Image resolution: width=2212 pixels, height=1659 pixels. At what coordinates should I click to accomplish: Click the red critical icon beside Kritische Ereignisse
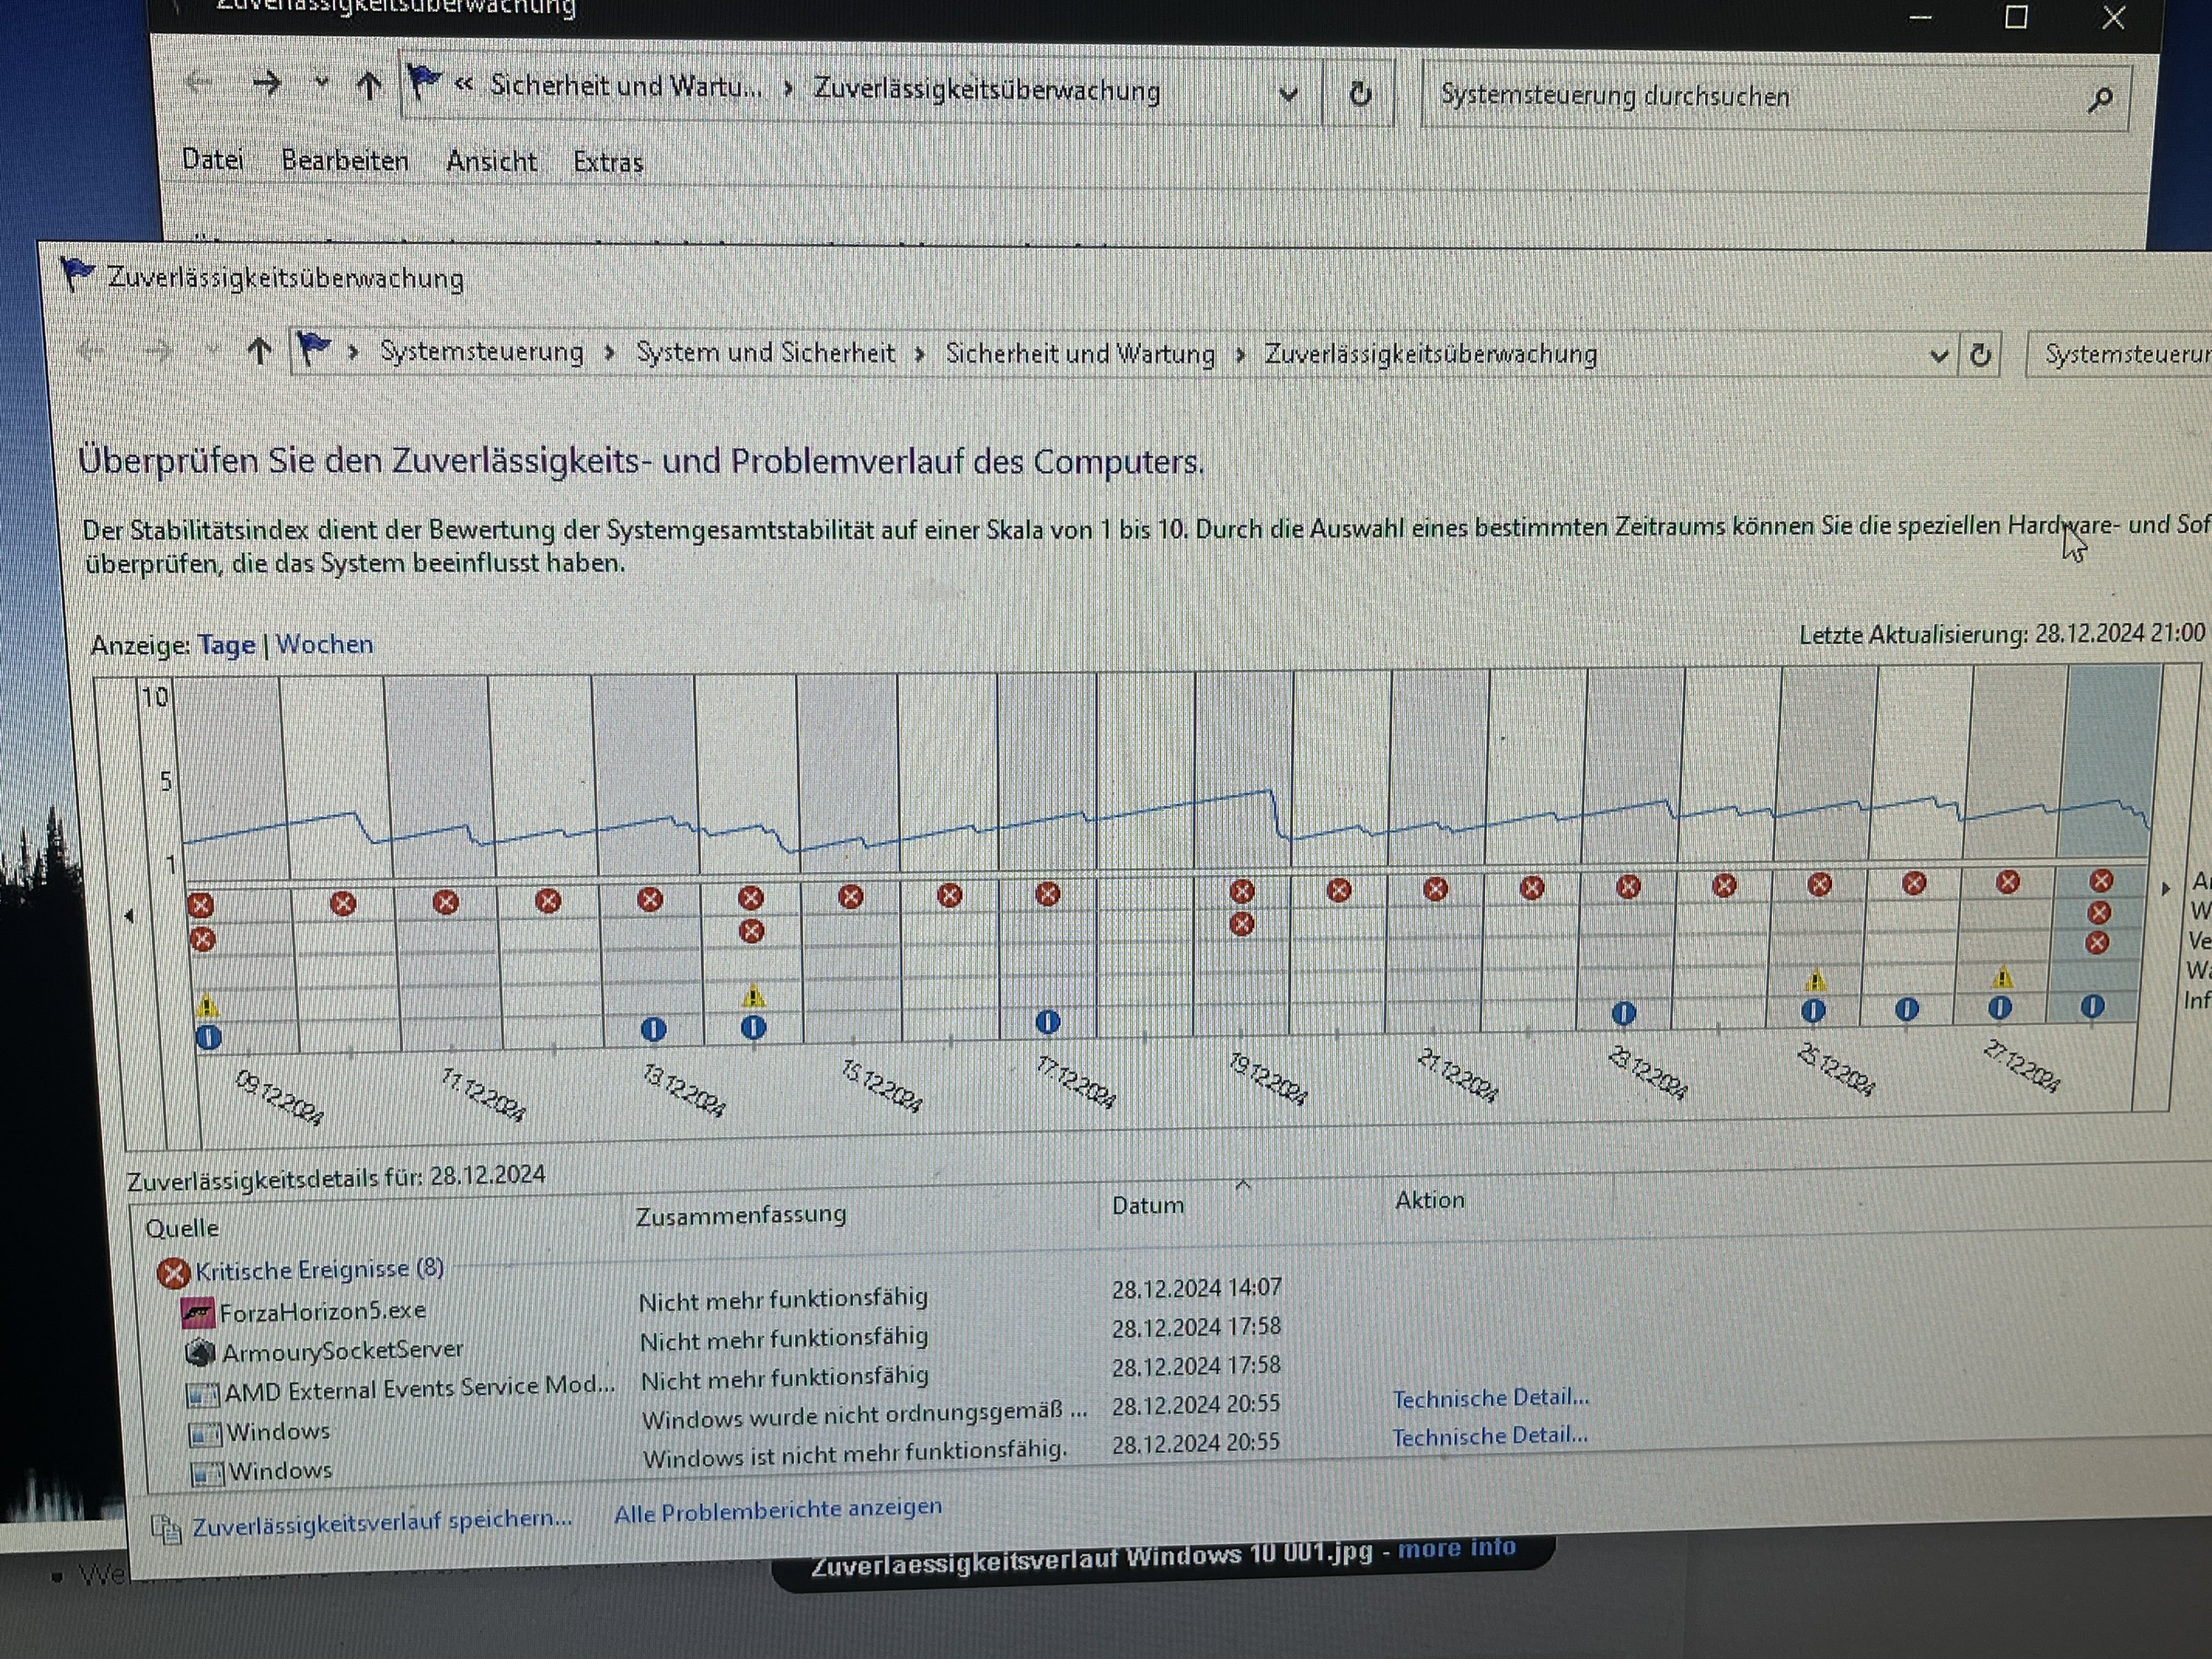click(173, 1273)
